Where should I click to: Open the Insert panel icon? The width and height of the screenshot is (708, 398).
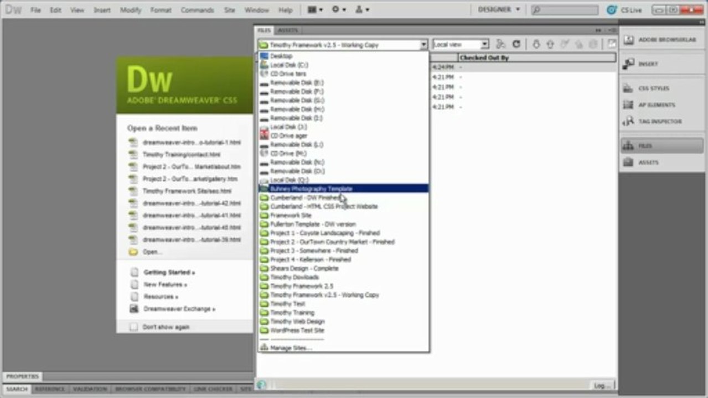(x=628, y=64)
